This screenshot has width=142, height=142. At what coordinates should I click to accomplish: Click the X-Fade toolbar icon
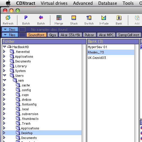104,18
